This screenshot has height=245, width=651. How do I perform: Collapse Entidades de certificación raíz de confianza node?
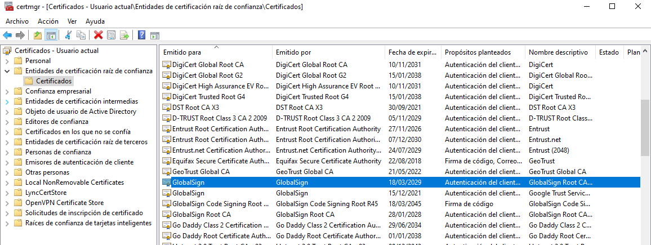[x=7, y=71]
